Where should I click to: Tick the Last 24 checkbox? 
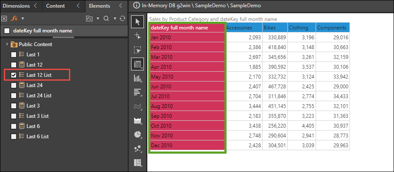pyautogui.click(x=14, y=85)
